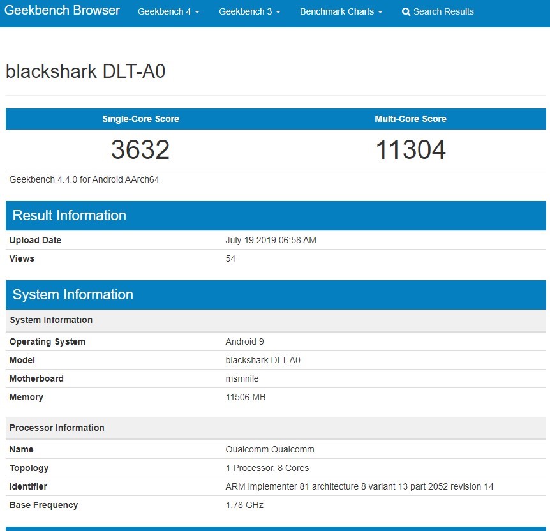Click the Multi-Core Score header
Image resolution: width=550 pixels, height=531 pixels.
point(410,119)
